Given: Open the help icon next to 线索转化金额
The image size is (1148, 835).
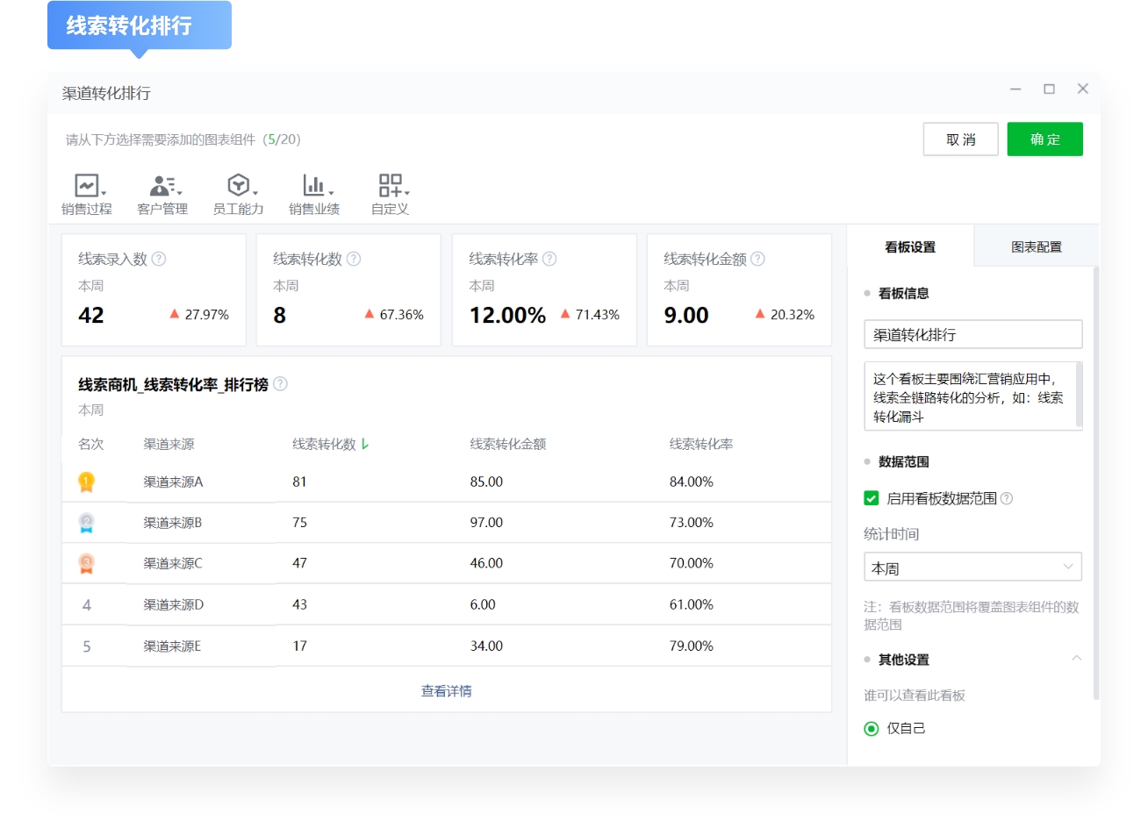Looking at the screenshot, I should click(759, 259).
